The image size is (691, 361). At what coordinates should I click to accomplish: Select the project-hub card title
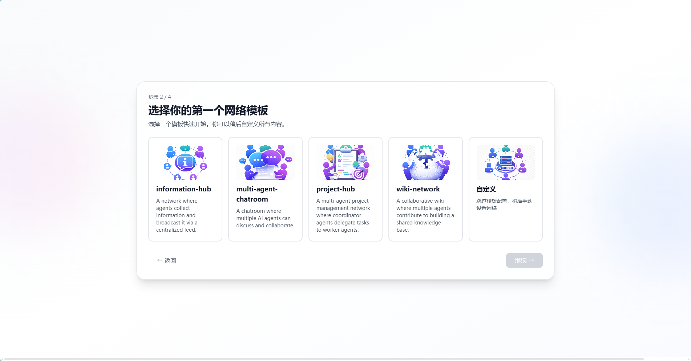(336, 189)
